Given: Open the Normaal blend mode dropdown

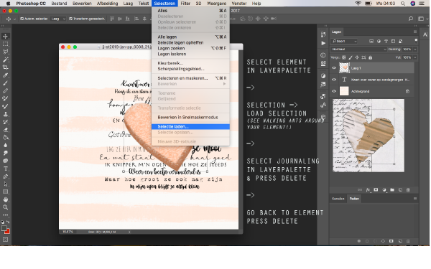Looking at the screenshot, I should (358, 49).
